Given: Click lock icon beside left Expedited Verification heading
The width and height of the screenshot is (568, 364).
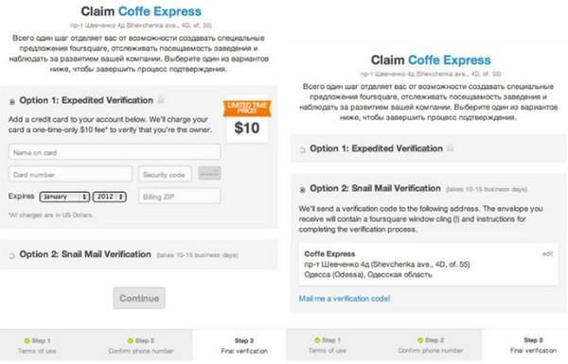Looking at the screenshot, I should click(161, 100).
